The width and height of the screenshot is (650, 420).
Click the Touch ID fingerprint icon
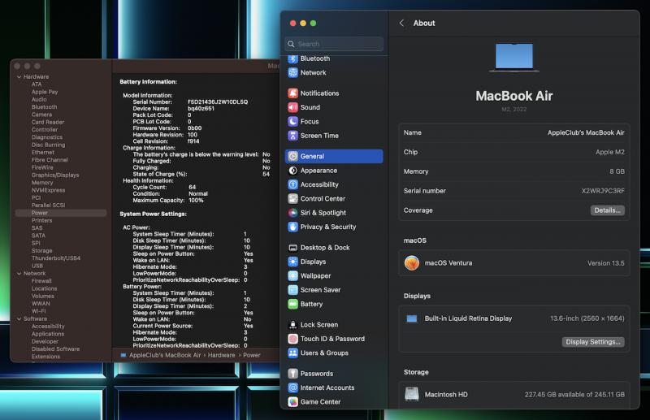(x=293, y=339)
